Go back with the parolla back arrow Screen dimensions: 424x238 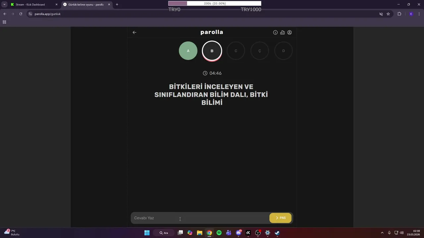coord(134,32)
